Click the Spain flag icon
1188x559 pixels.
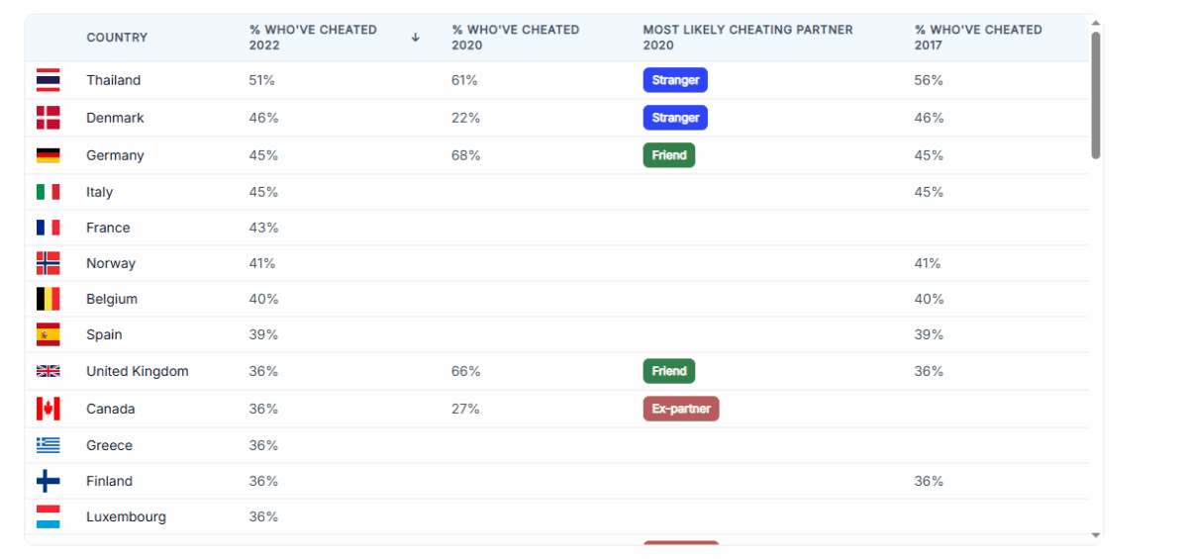click(48, 334)
